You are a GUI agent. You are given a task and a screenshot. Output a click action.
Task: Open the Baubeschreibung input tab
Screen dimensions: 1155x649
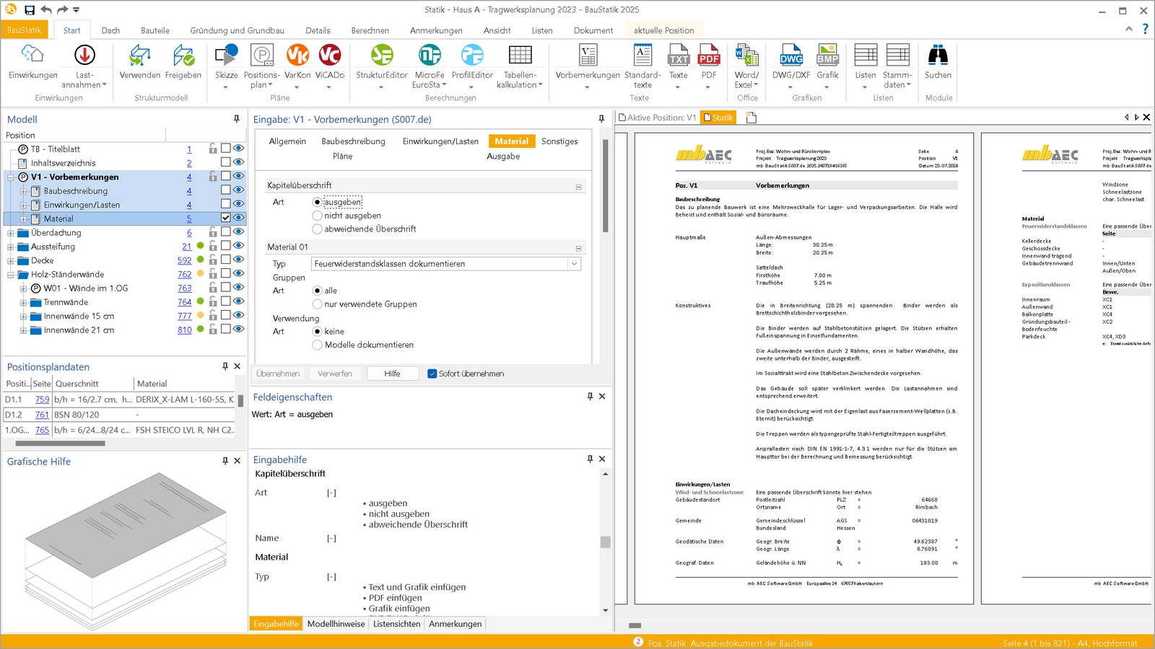point(353,141)
